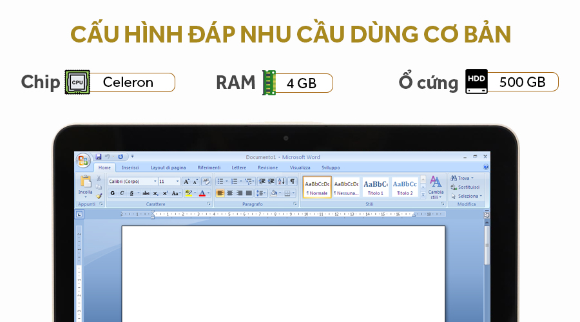The image size is (580, 322).
Task: Toggle bold with the G button
Action: pos(112,193)
